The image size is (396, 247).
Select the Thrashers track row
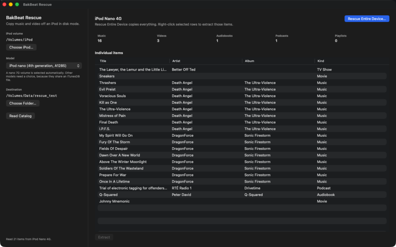[x=242, y=83]
